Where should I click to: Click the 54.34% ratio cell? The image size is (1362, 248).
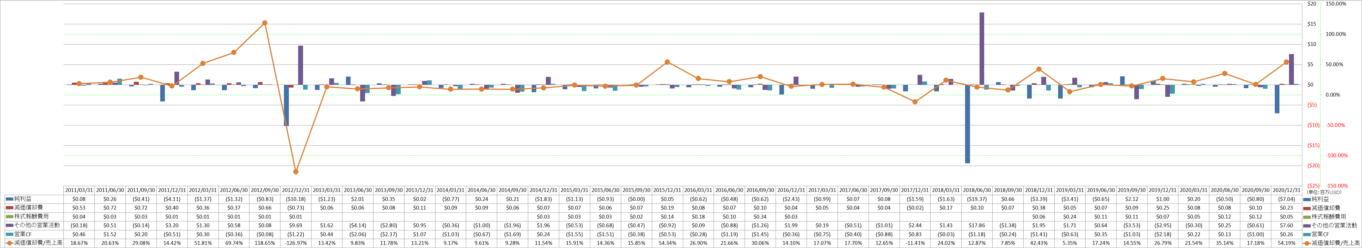click(x=667, y=243)
